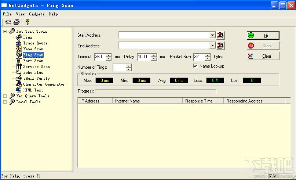Click the Delay value field

(x=144, y=57)
